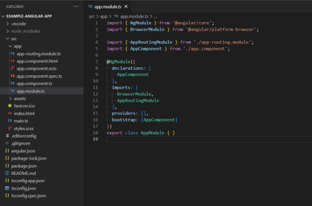Click app.module.ts segment in breadcrumb
Screen dimensions: 312x206
(x=134, y=16)
